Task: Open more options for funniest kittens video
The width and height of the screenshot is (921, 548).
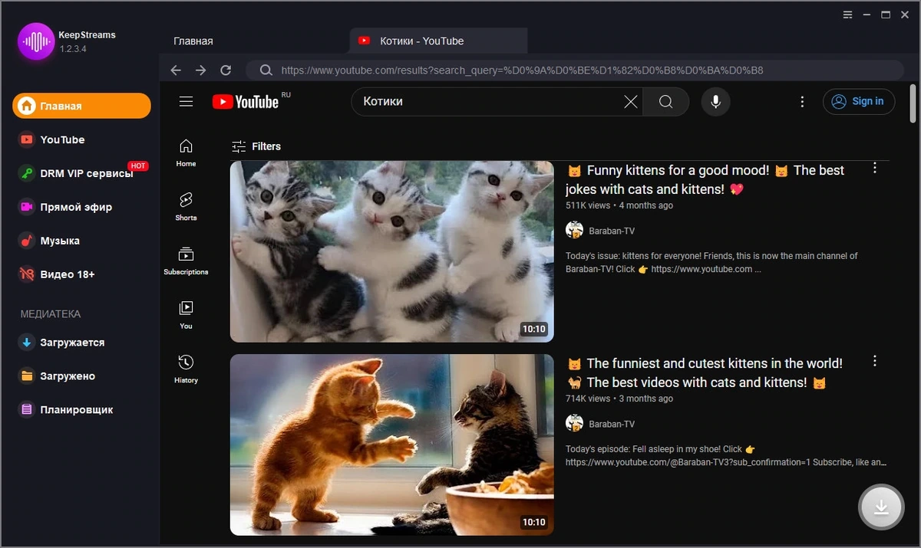Action: (x=874, y=361)
